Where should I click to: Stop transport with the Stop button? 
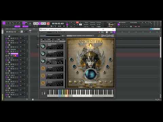point(37,23)
